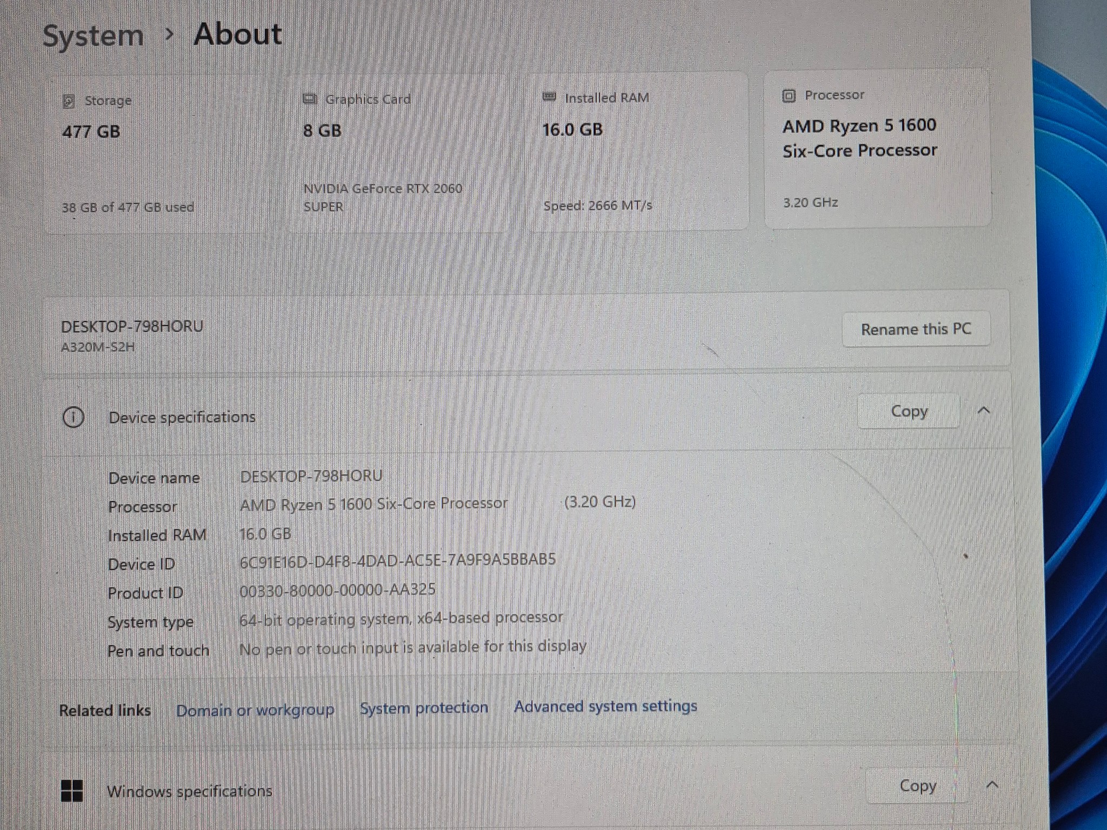Screen dimensions: 1107x830
Task: Click the Device specifications heading
Action: (182, 417)
